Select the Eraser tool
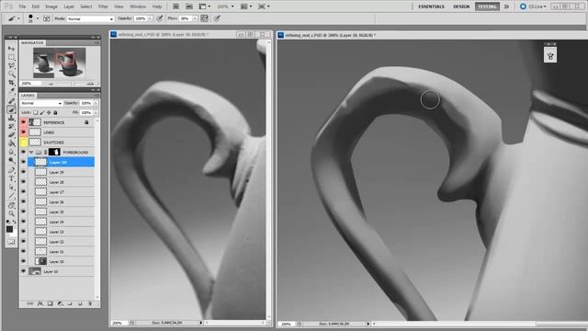 [11, 134]
